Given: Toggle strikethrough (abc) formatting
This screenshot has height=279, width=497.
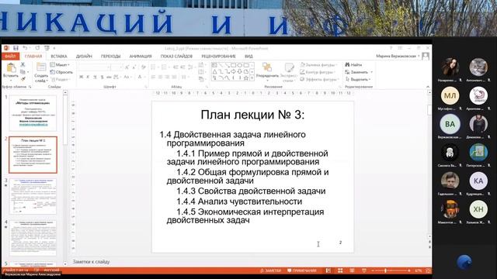Looking at the screenshot, I should point(109,77).
